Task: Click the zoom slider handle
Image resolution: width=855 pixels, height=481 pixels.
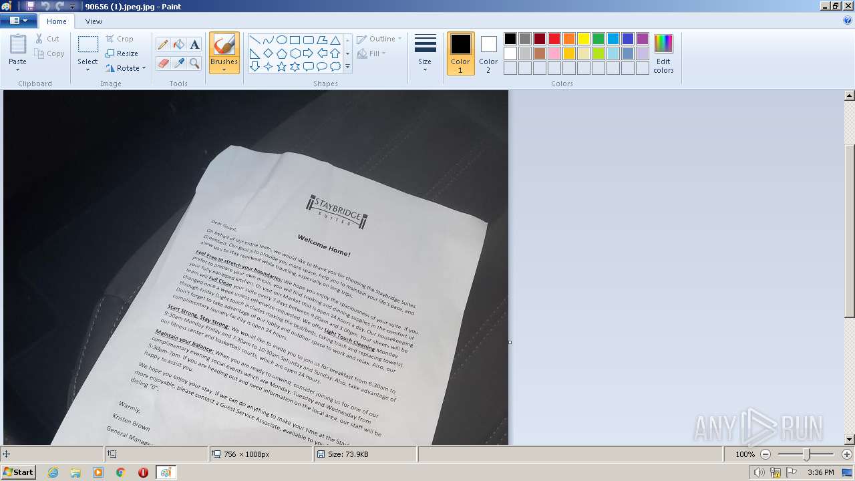Action: 806,454
